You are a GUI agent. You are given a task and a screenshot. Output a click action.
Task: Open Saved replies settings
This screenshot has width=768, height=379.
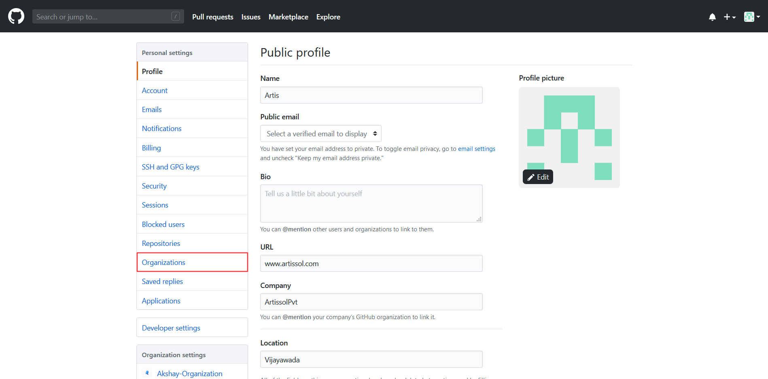coord(192,282)
